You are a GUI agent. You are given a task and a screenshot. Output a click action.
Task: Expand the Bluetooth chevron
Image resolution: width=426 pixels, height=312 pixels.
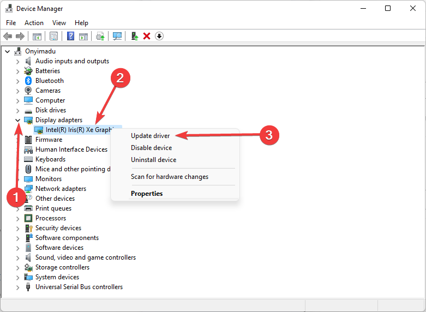[x=17, y=81]
